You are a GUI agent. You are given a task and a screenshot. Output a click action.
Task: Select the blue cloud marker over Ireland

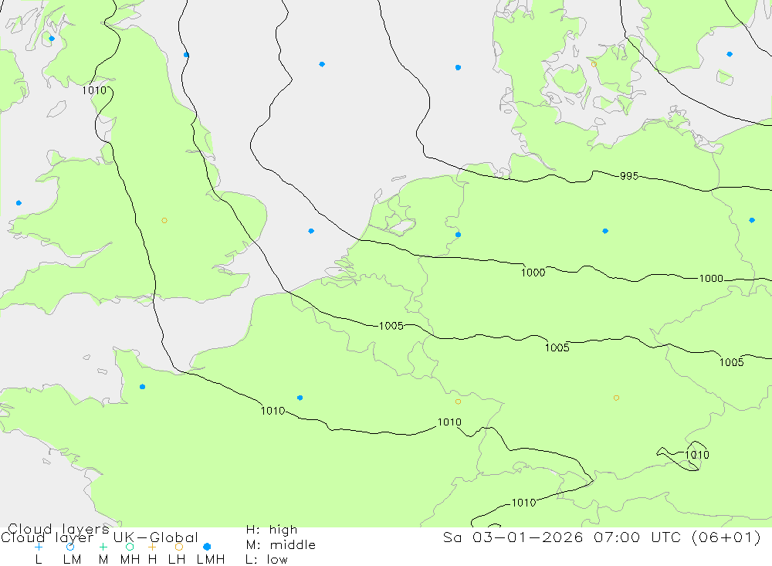click(19, 203)
